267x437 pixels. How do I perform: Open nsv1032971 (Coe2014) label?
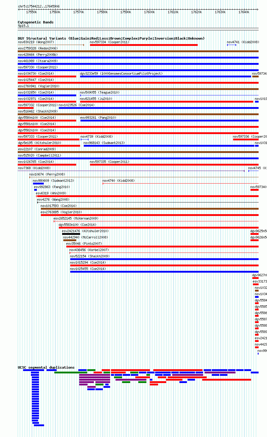click(36, 99)
